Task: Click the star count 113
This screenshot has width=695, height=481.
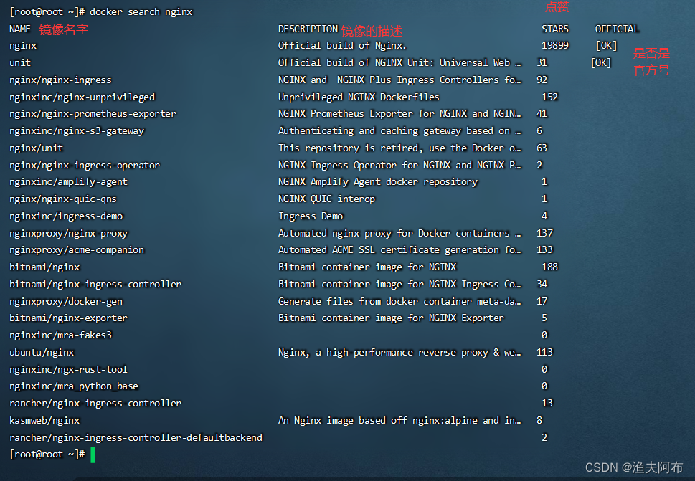Action: pyautogui.click(x=545, y=353)
